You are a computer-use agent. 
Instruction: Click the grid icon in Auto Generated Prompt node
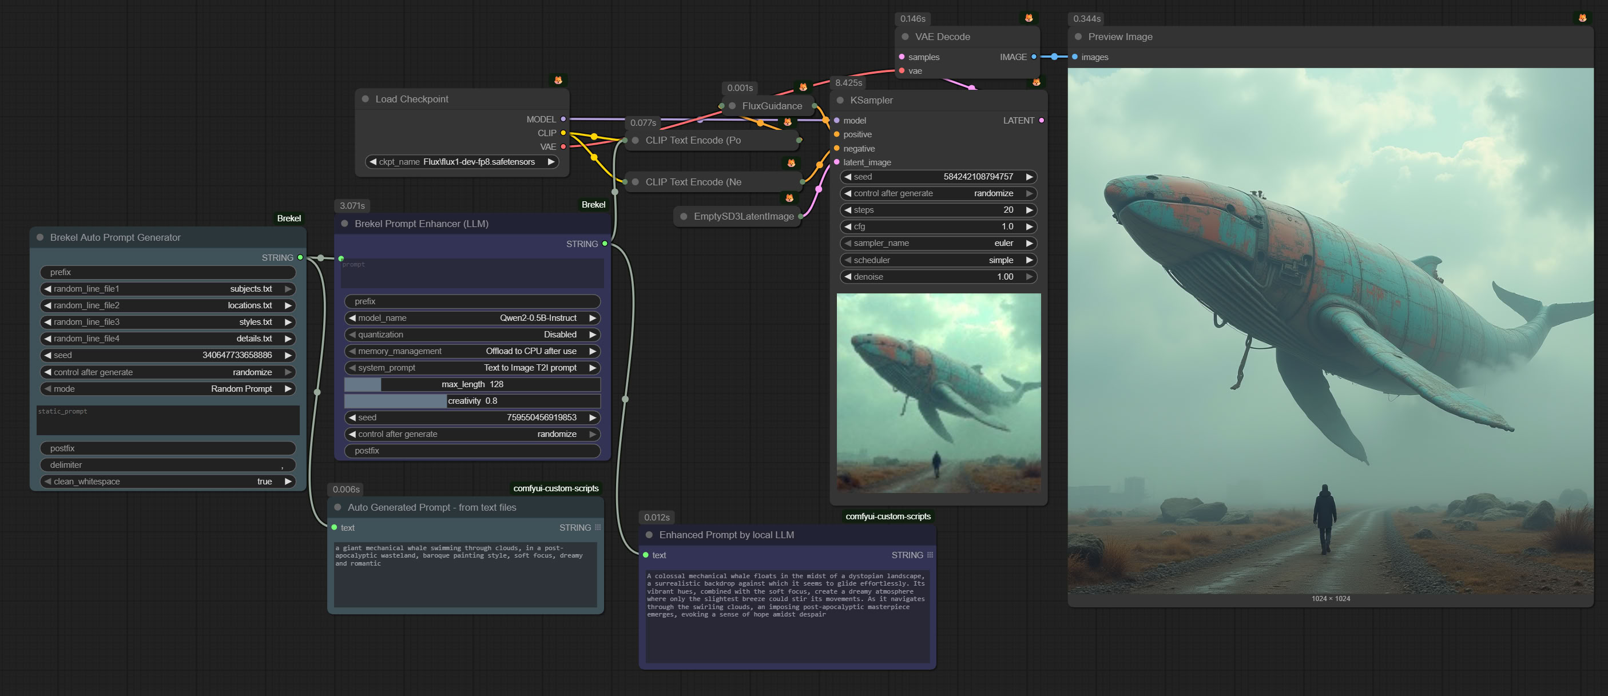click(x=598, y=527)
